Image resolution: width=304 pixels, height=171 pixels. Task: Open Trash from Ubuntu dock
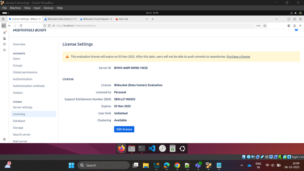pos(172,148)
